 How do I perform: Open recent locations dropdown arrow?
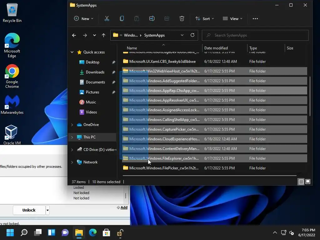94,35
